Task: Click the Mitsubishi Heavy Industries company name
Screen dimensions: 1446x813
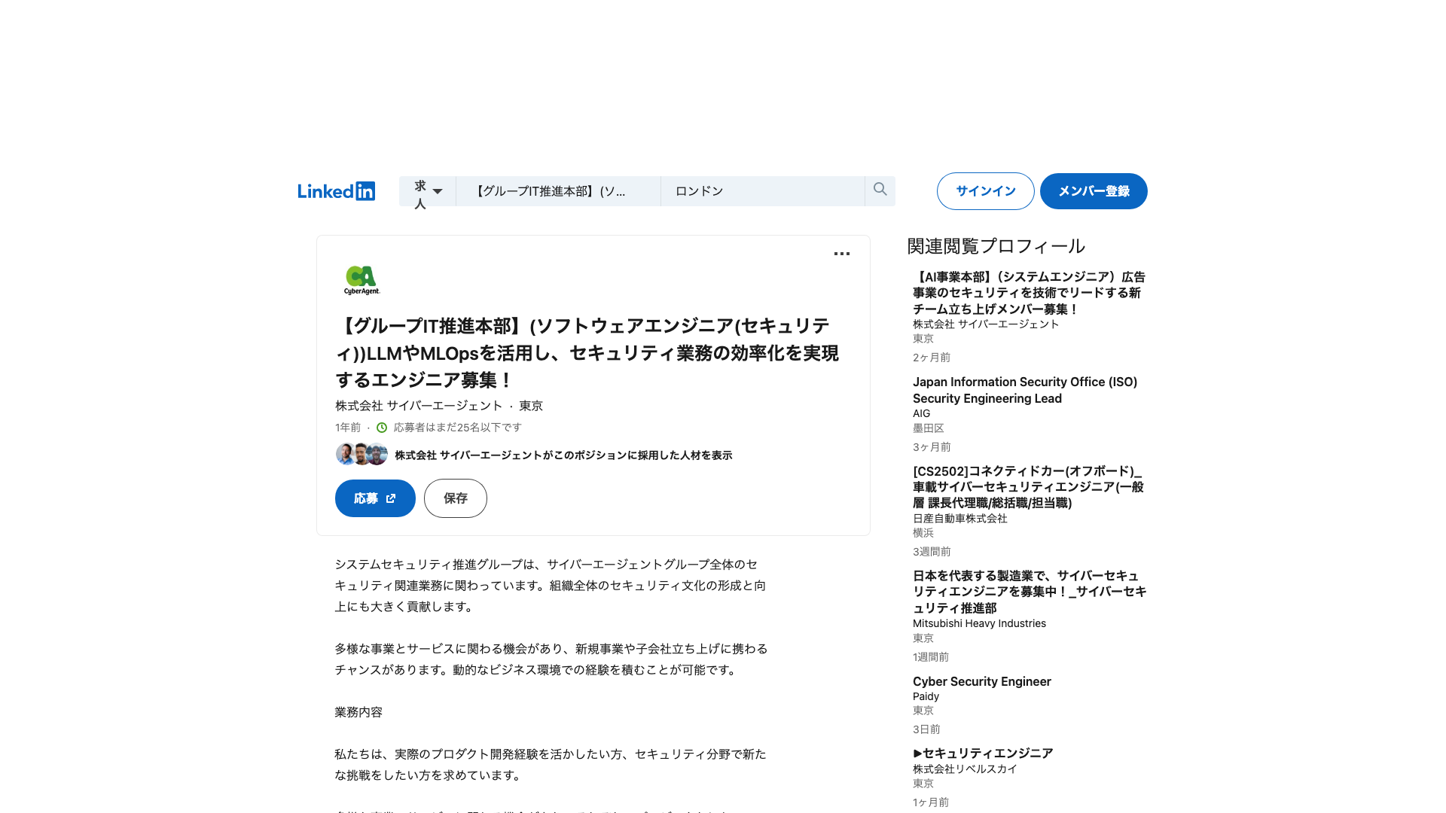Action: click(x=979, y=623)
